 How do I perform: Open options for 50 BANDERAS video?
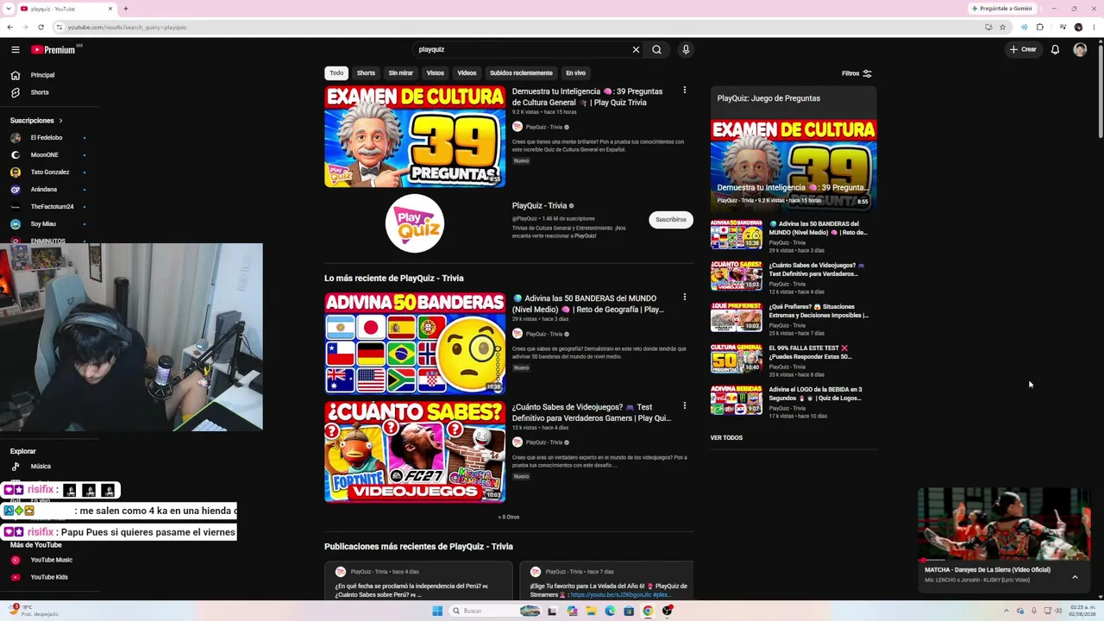coord(685,297)
